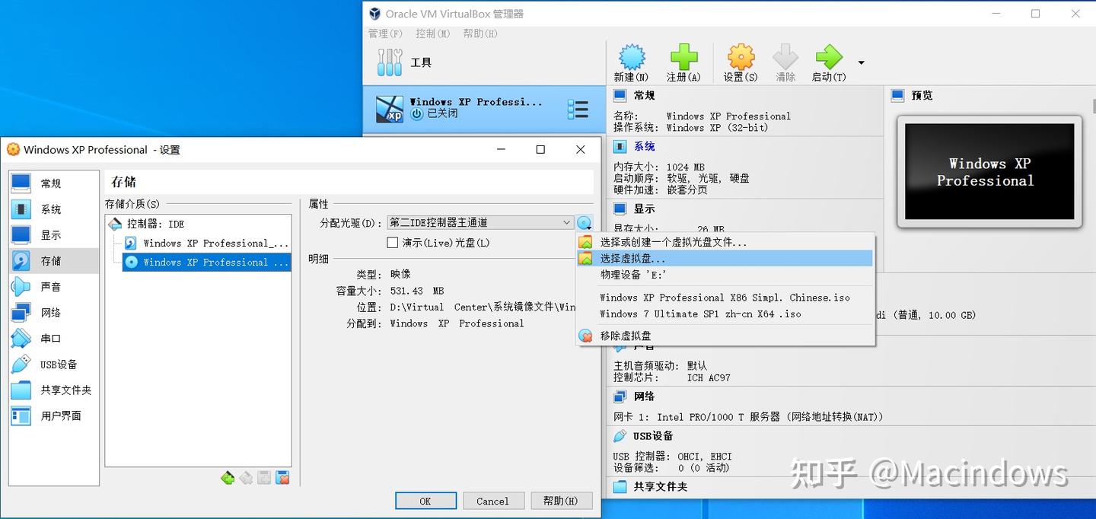Start the VM with 启动(T) arrow

point(829,57)
